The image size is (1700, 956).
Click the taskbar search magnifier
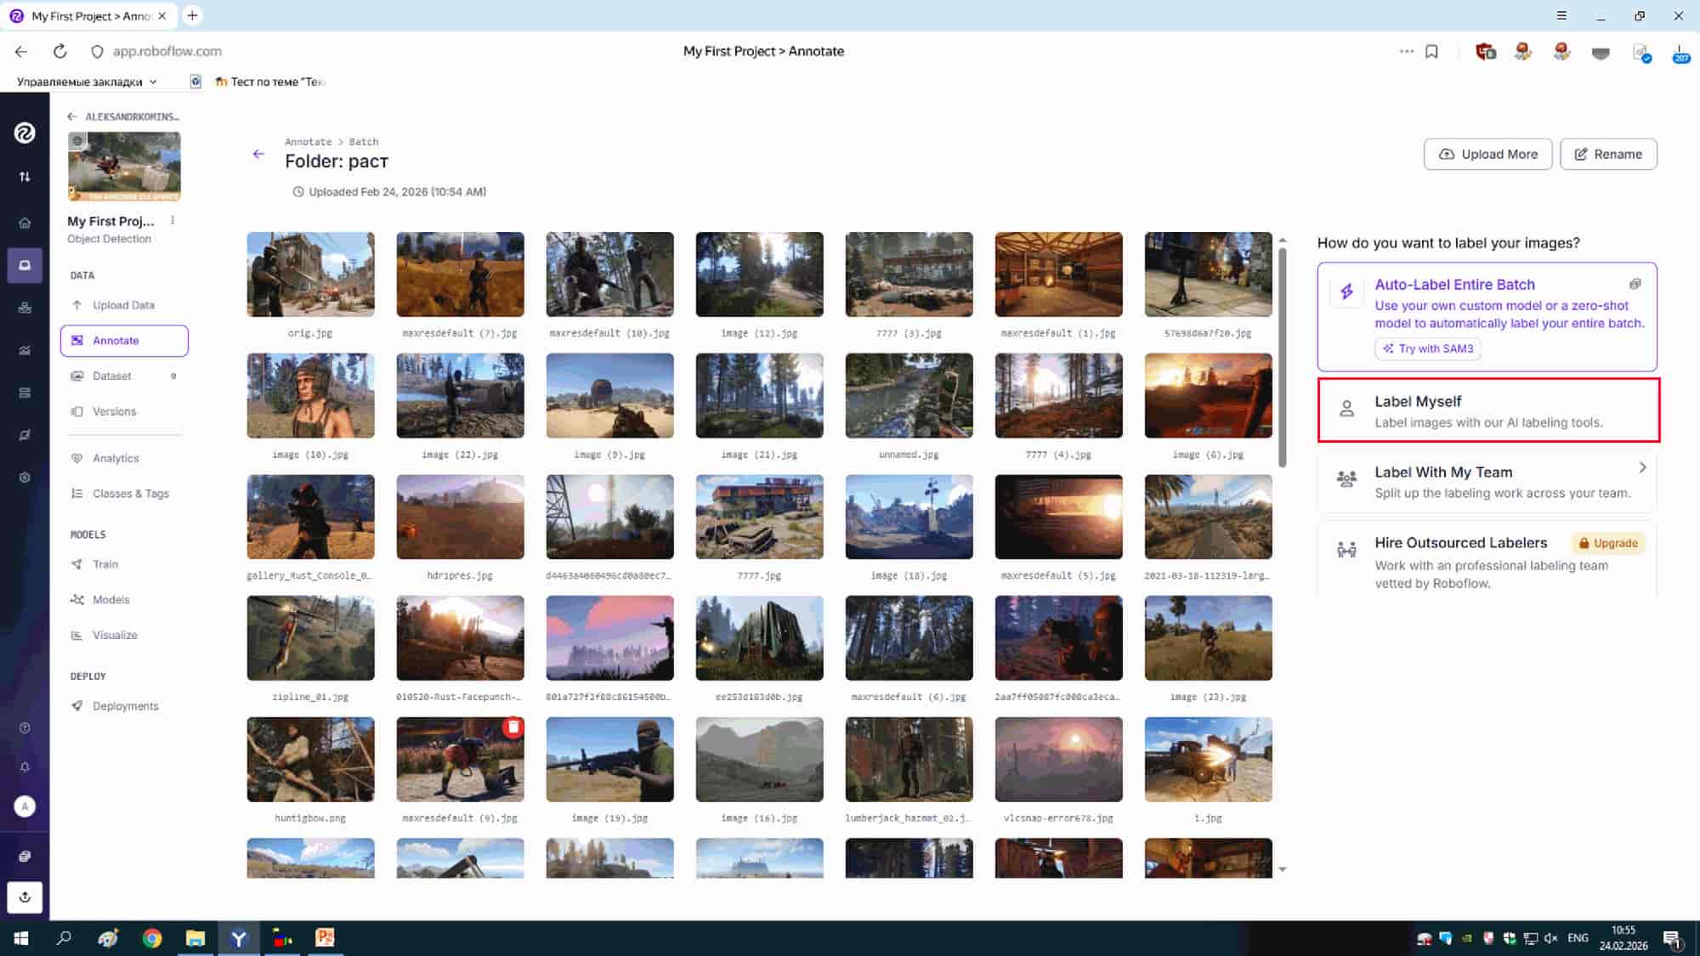click(x=64, y=938)
